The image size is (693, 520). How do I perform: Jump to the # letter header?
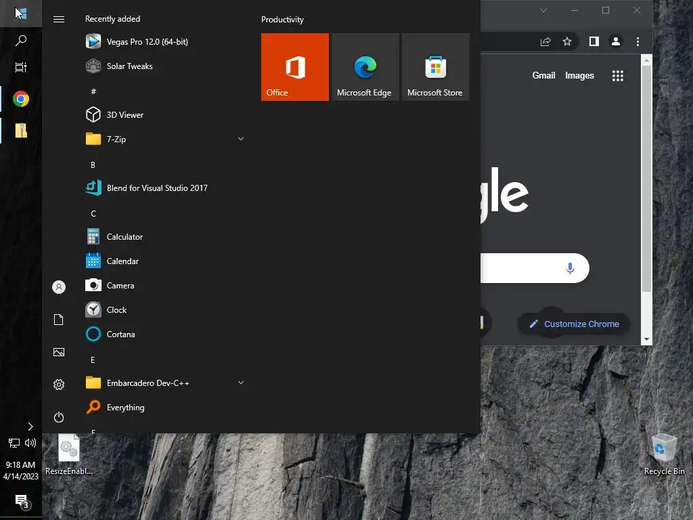pos(93,91)
